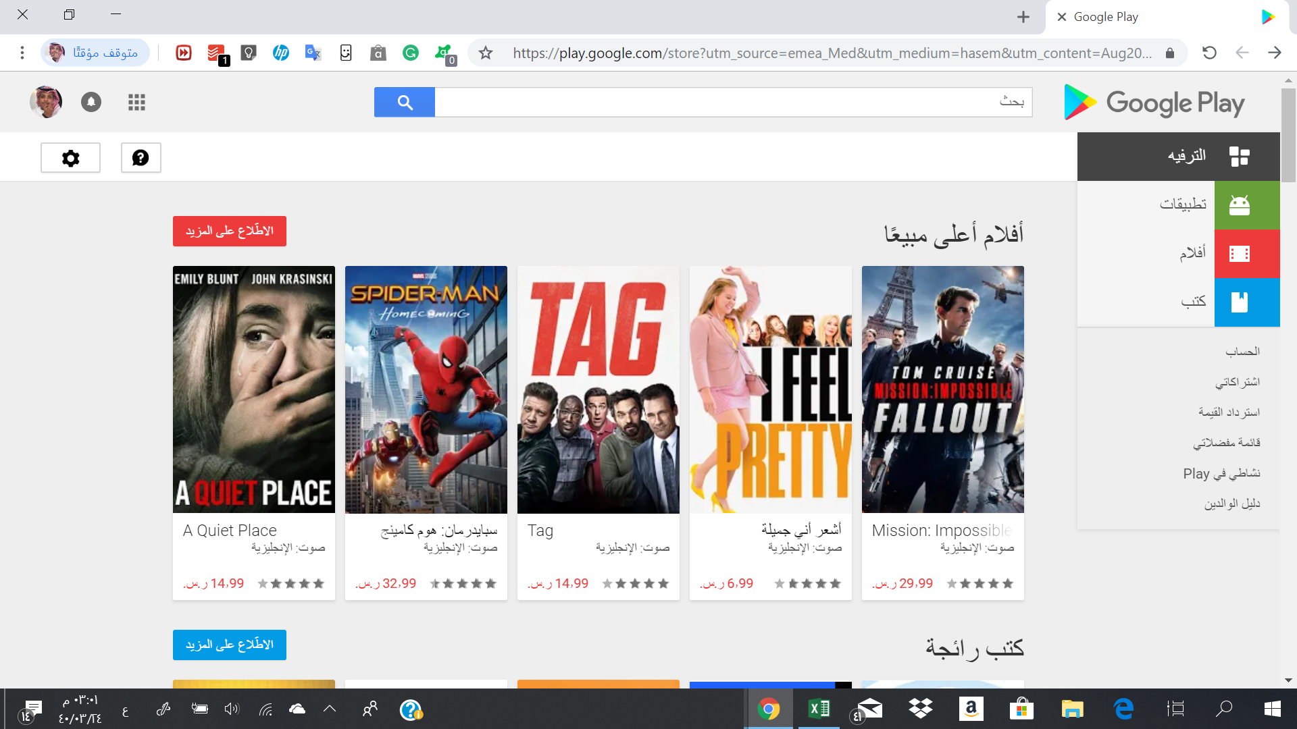
Task: Click the متوقف مؤقتًا profile paused chip
Action: coord(95,53)
